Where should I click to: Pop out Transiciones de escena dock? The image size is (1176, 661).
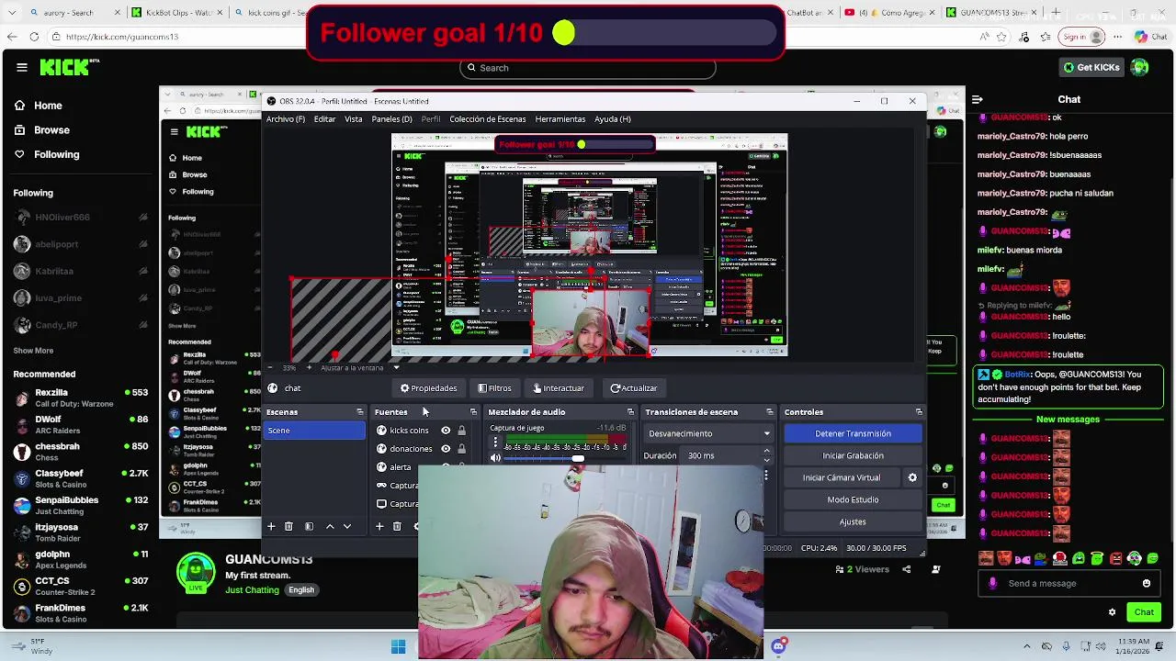click(770, 412)
